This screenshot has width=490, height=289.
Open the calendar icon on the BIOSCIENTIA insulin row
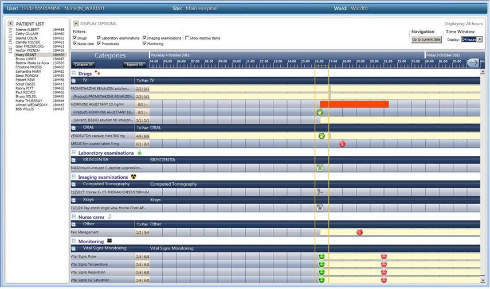(320, 167)
